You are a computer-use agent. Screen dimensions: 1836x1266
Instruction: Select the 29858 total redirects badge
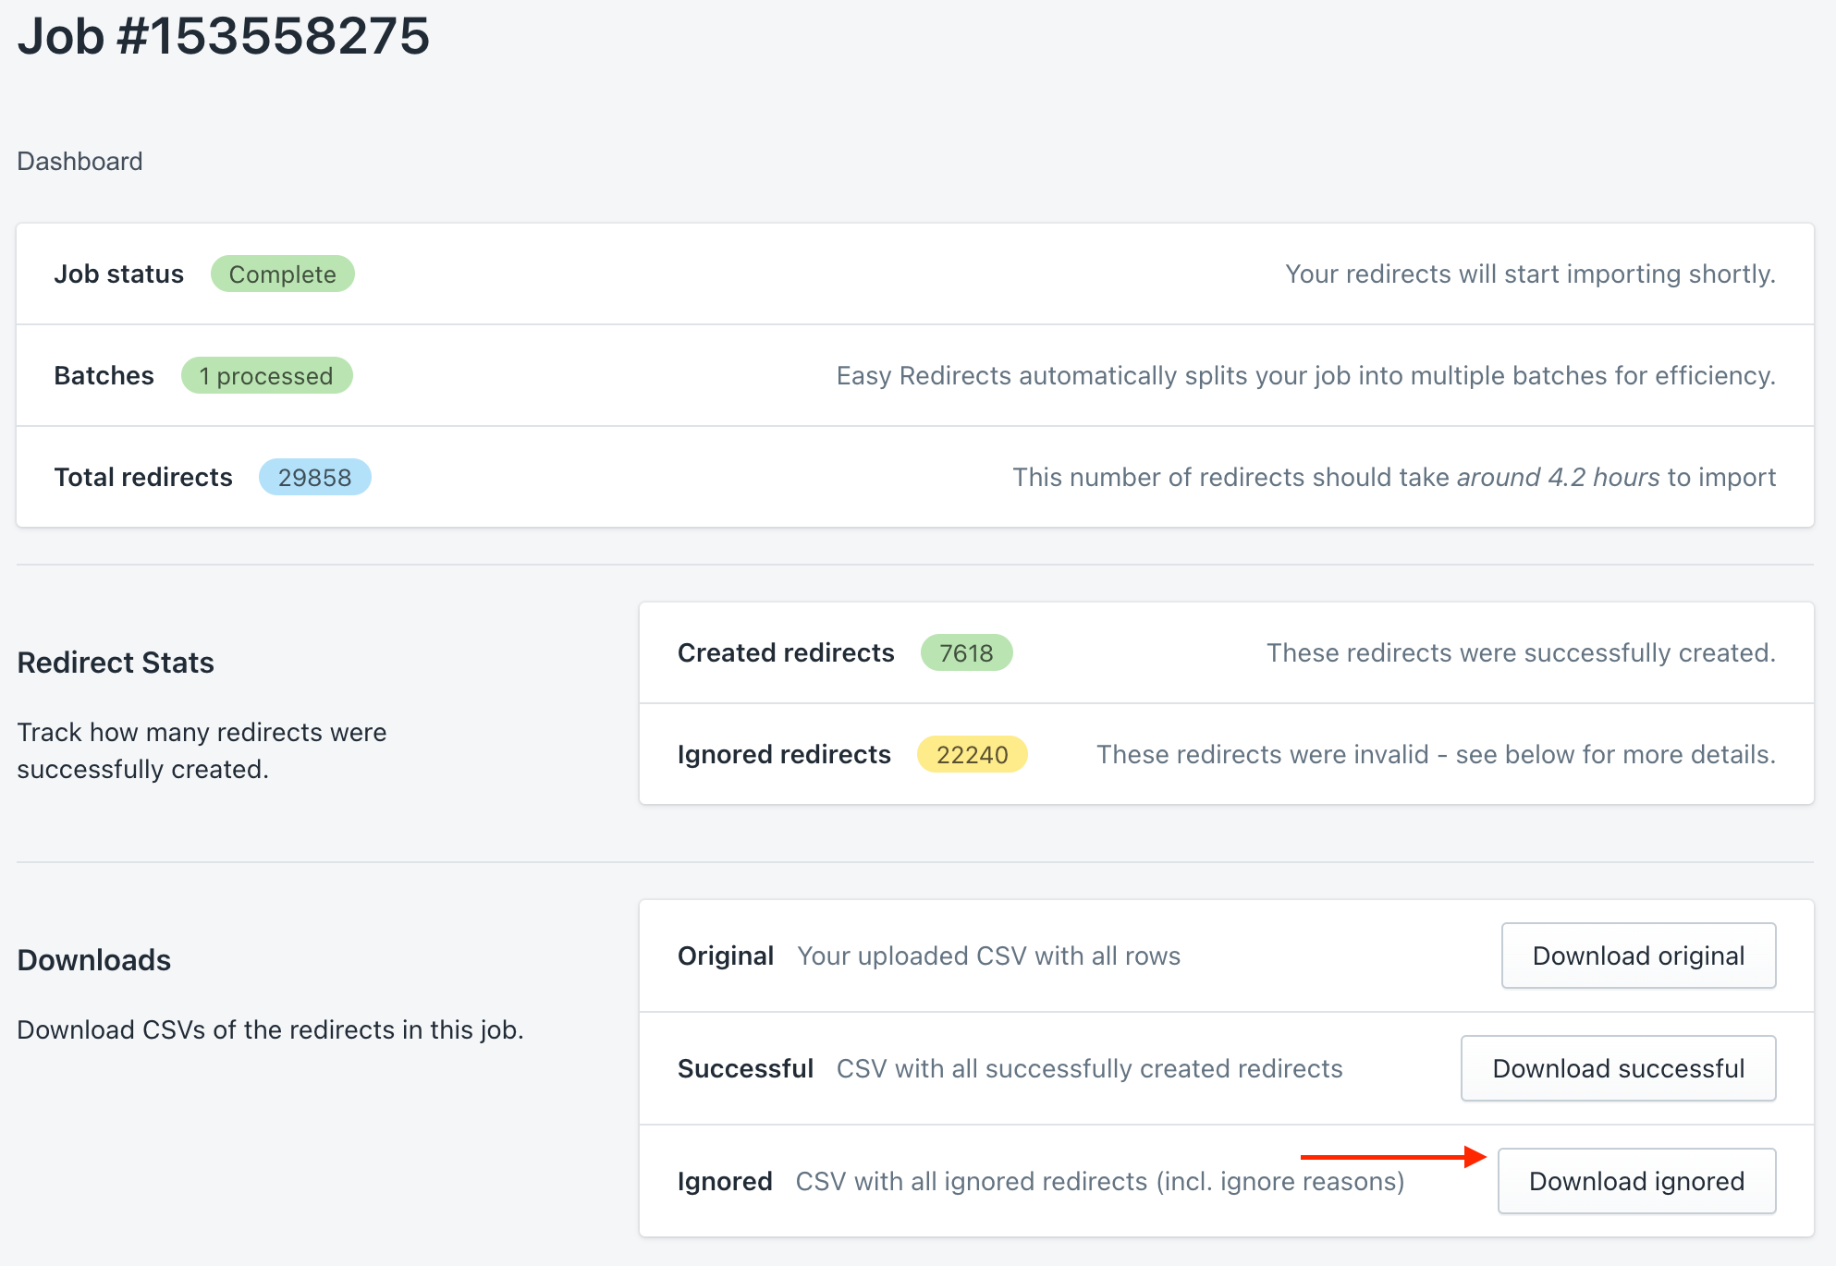click(x=314, y=478)
